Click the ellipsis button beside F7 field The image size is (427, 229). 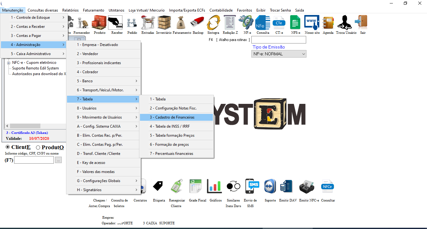[59, 160]
